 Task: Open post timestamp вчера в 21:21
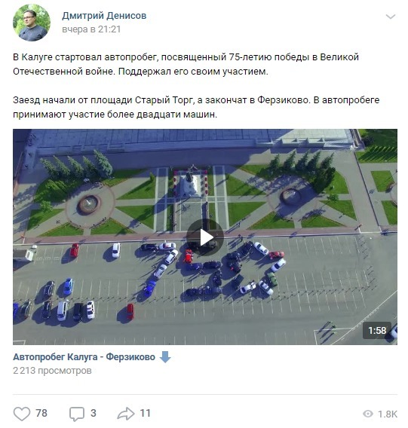tap(91, 29)
